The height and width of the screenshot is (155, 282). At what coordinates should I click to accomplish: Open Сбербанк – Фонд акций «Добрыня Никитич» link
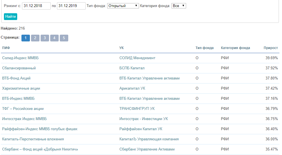tap(40, 149)
